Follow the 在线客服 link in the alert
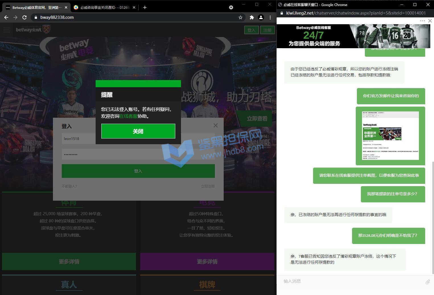The width and height of the screenshot is (434, 295). click(x=128, y=116)
